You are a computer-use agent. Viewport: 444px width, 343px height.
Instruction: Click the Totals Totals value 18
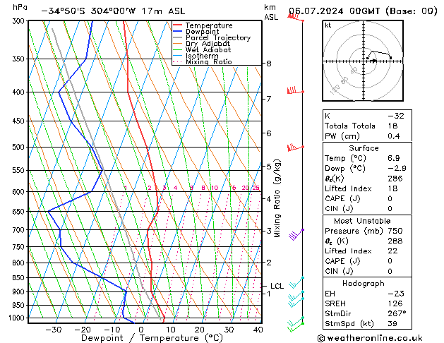(392, 126)
